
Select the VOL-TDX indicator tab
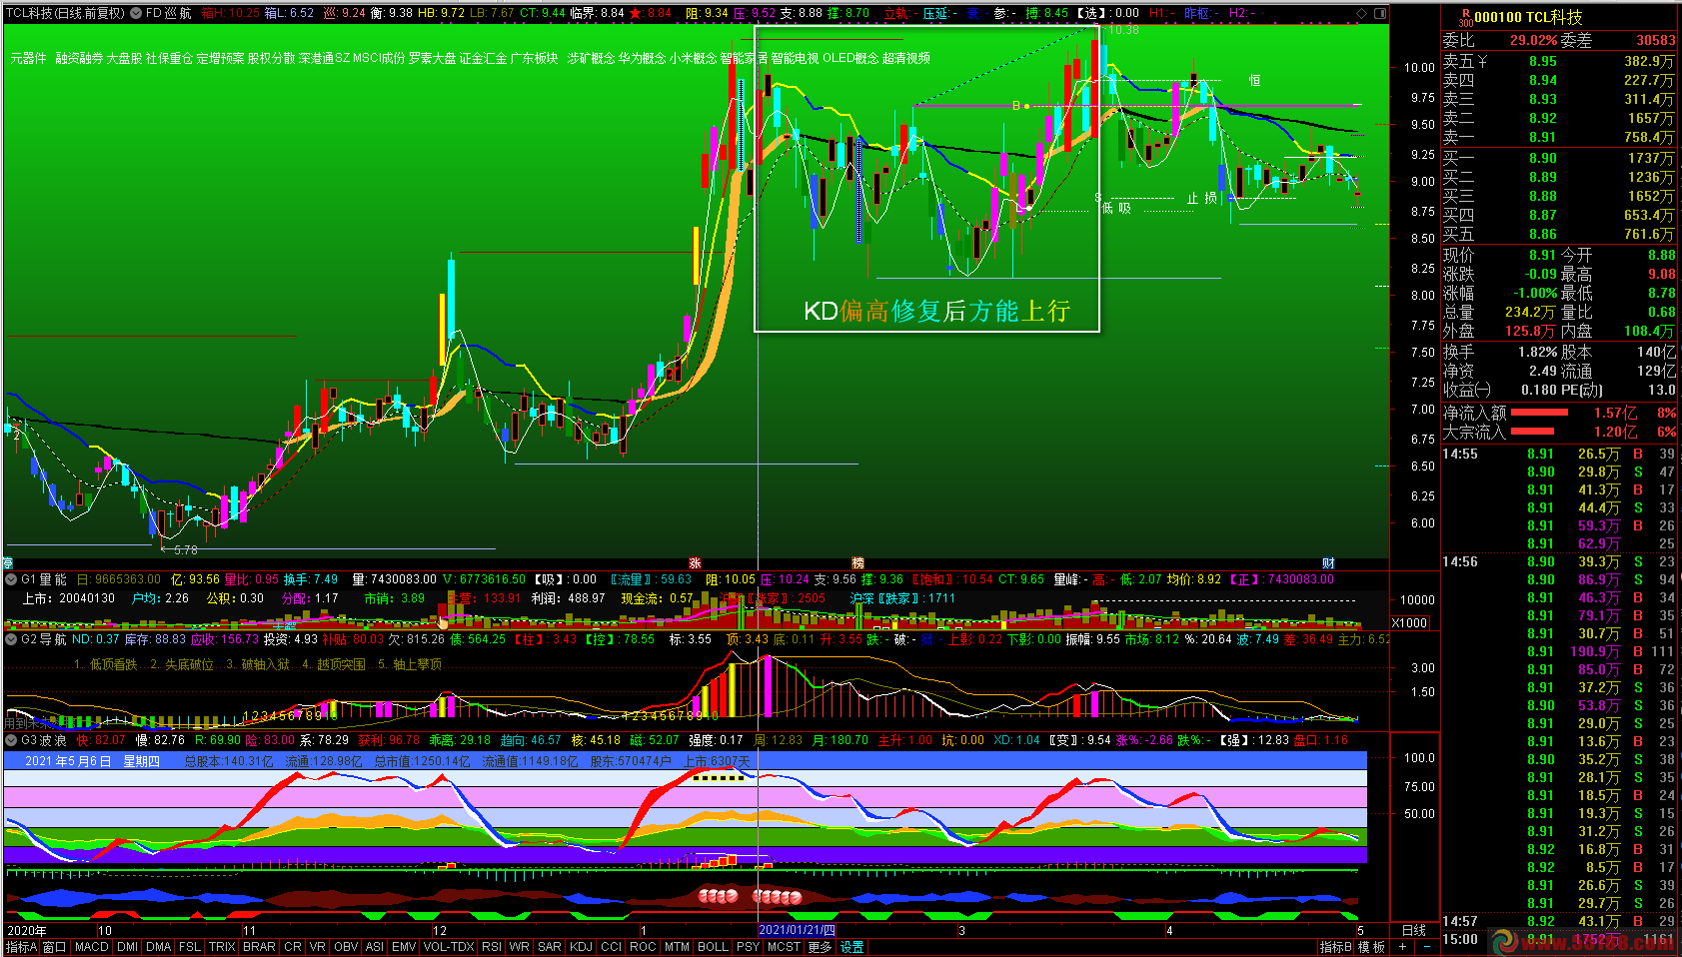click(x=449, y=947)
